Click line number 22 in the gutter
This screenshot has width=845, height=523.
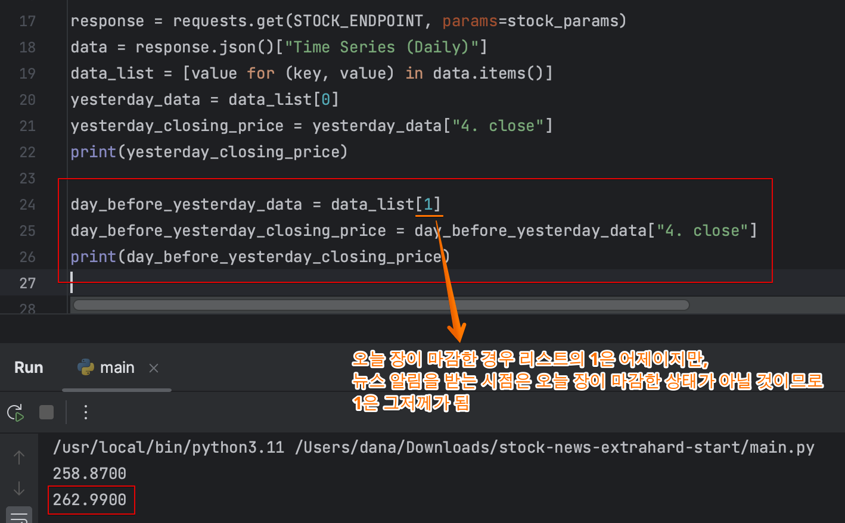point(27,152)
